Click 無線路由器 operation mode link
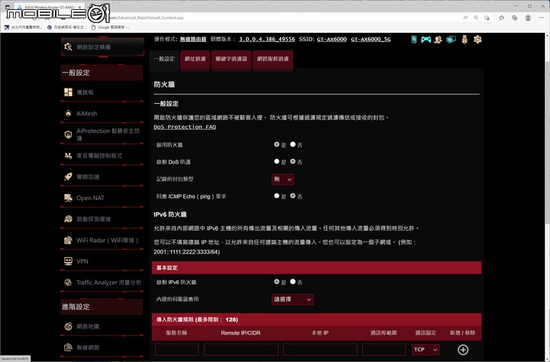This screenshot has width=550, height=362. [193, 39]
